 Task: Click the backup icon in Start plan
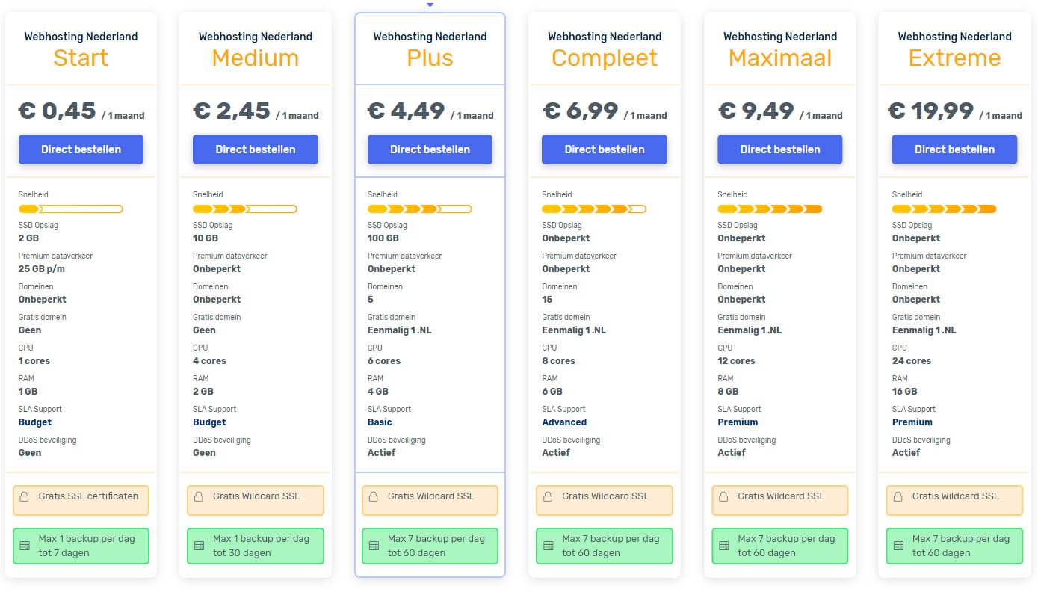(24, 546)
